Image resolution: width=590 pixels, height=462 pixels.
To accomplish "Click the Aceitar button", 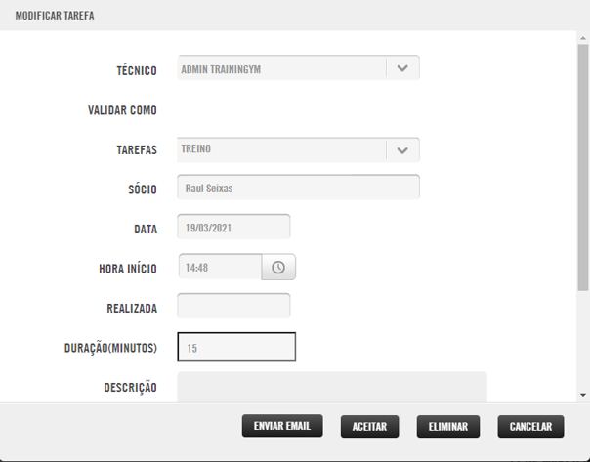I will [369, 426].
